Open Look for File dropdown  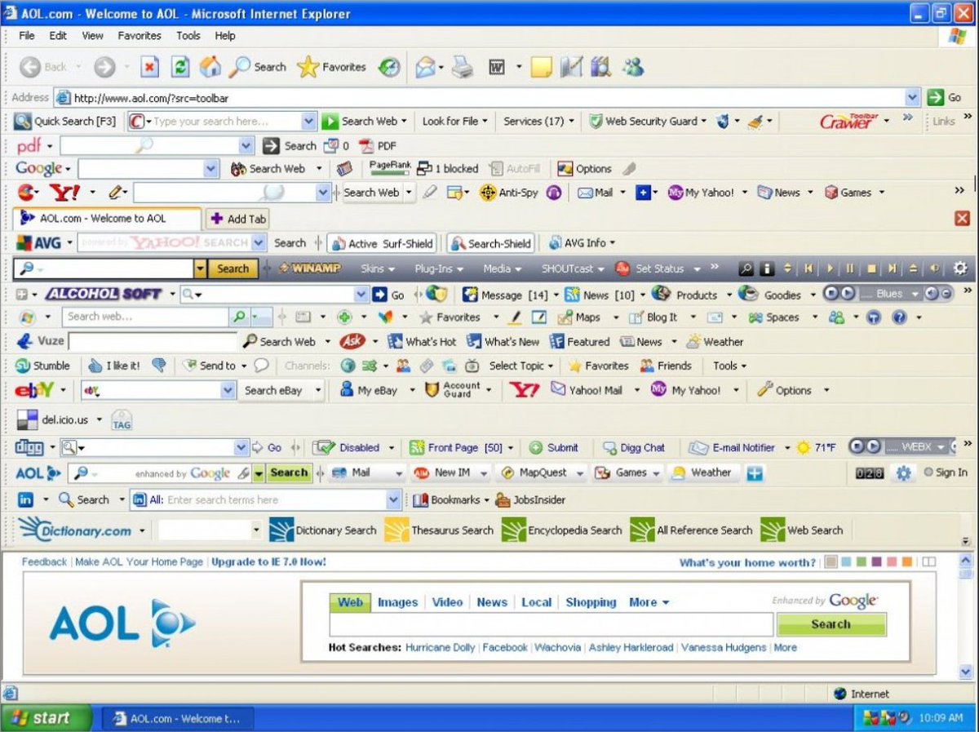tap(454, 121)
